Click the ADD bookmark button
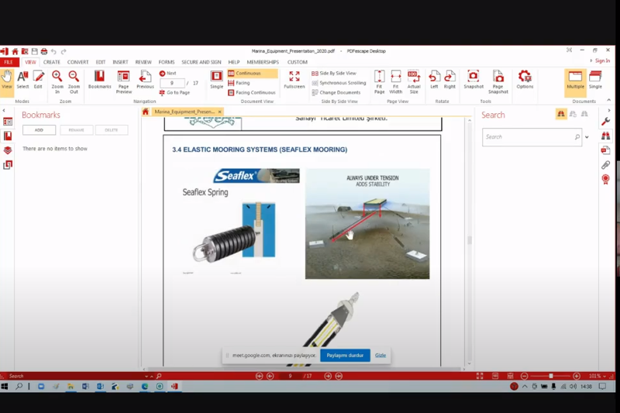 (39, 130)
